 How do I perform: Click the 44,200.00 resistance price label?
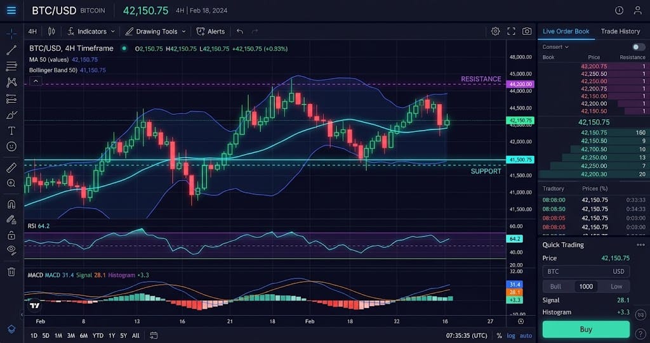coord(521,84)
